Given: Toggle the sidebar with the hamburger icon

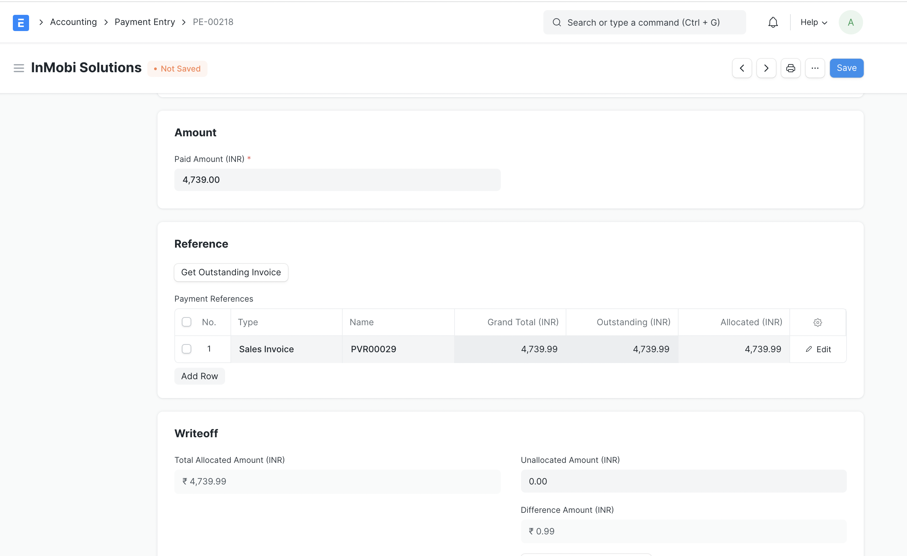Looking at the screenshot, I should point(18,68).
